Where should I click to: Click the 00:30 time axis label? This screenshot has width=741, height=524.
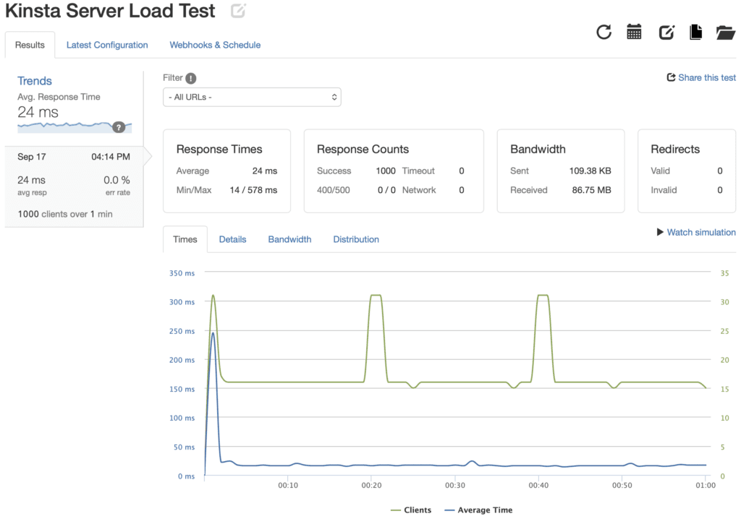455,485
